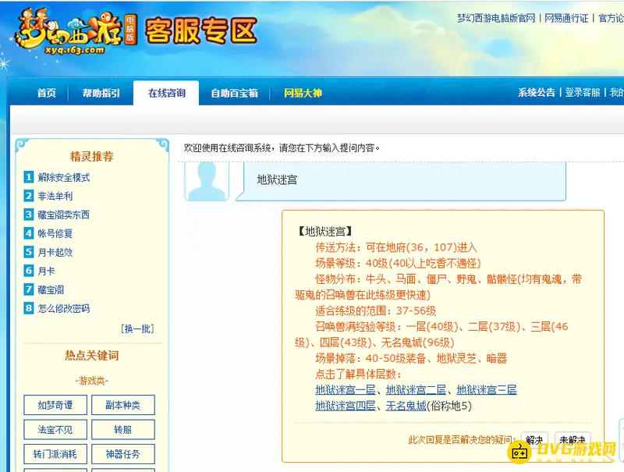Click the 转门派消耗 keyword button
The width and height of the screenshot is (624, 472).
pos(55,454)
